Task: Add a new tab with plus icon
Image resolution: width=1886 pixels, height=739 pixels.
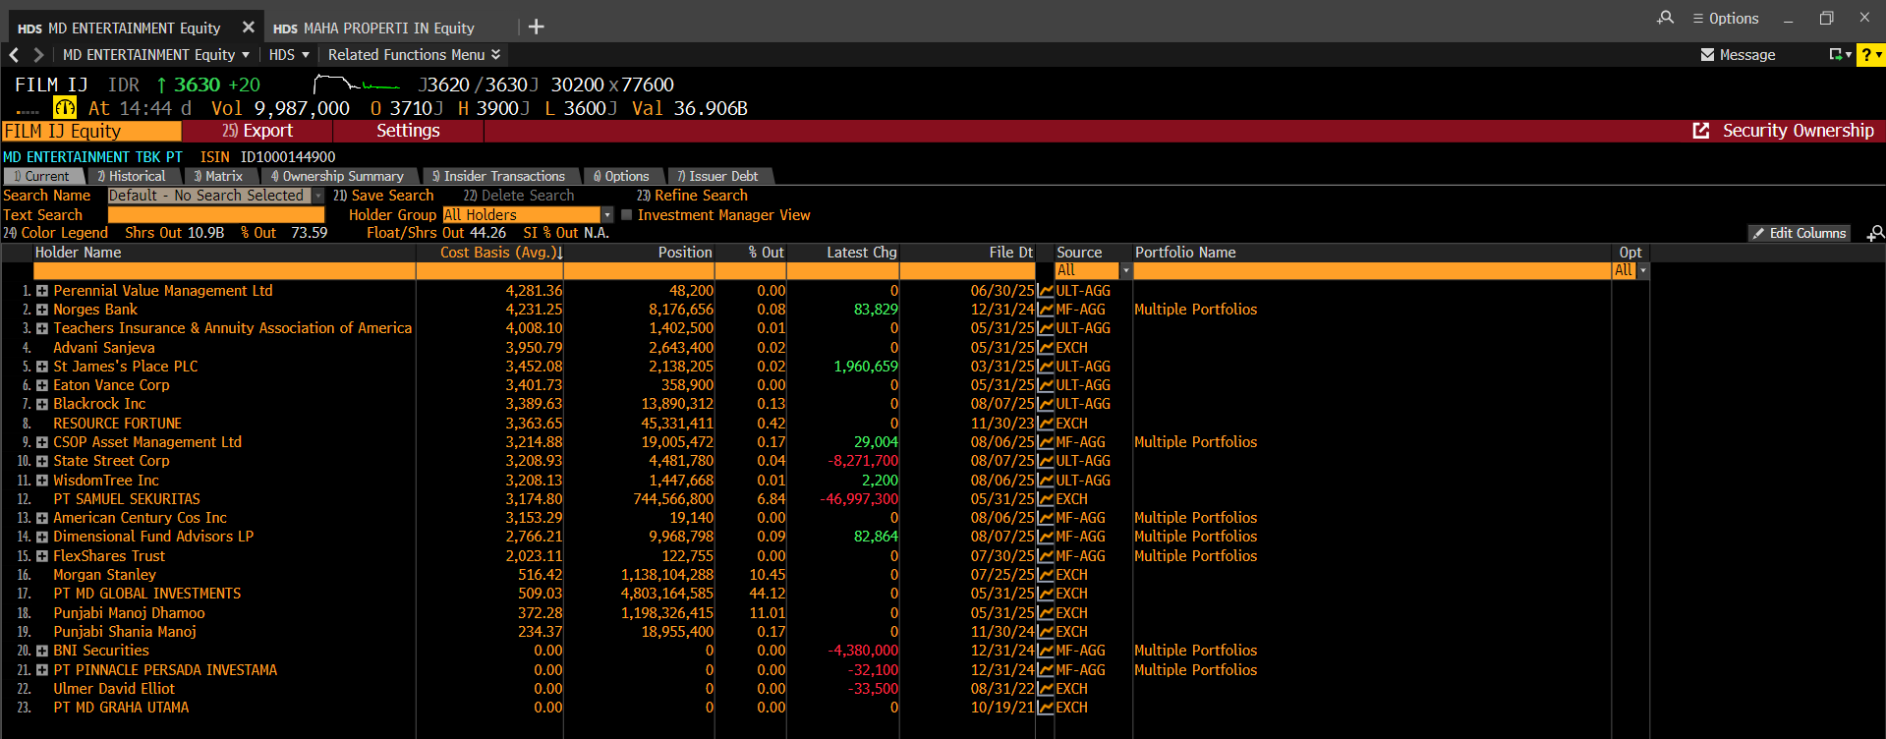Action: (x=537, y=27)
